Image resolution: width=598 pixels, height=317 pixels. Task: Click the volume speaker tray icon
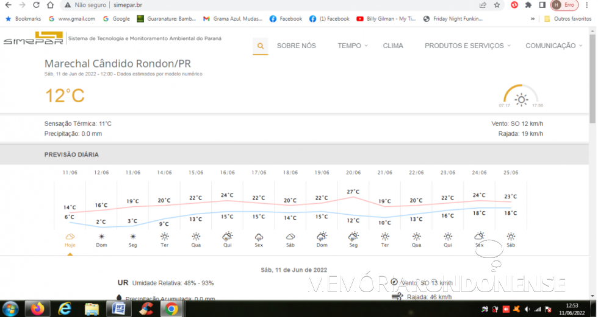[527, 310]
